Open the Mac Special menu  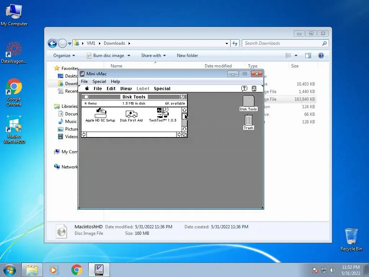pyautogui.click(x=162, y=89)
